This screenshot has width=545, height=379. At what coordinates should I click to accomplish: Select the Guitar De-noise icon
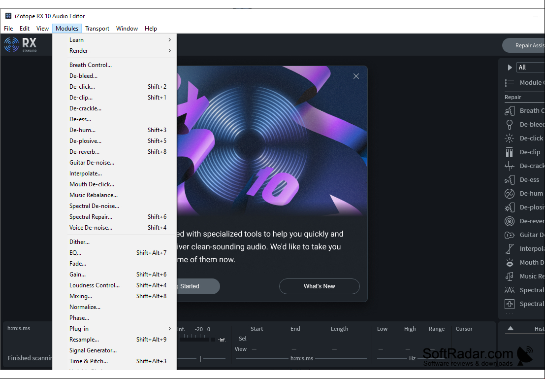pyautogui.click(x=509, y=235)
